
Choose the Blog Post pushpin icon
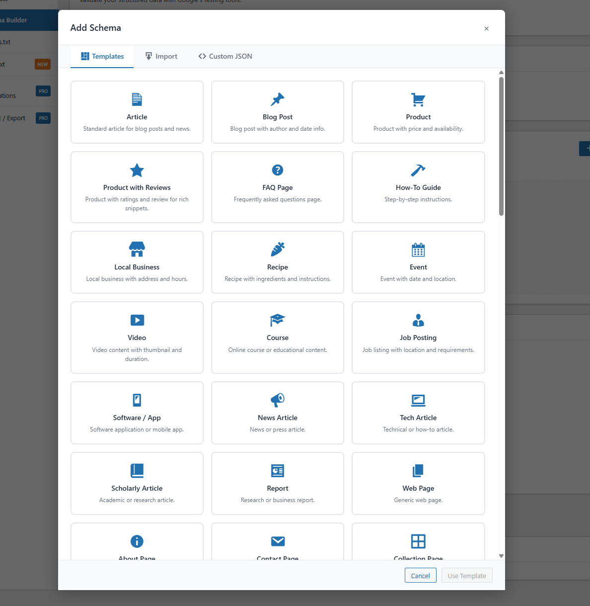click(277, 99)
